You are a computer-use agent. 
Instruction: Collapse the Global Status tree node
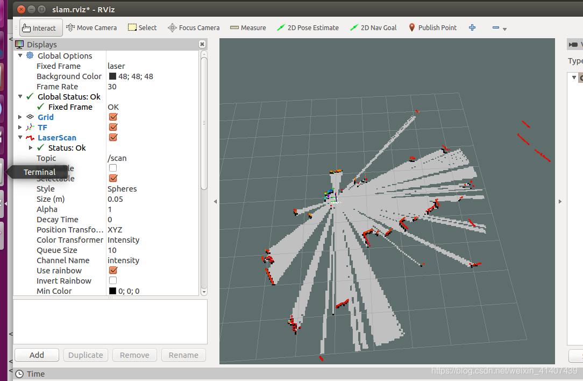(20, 96)
